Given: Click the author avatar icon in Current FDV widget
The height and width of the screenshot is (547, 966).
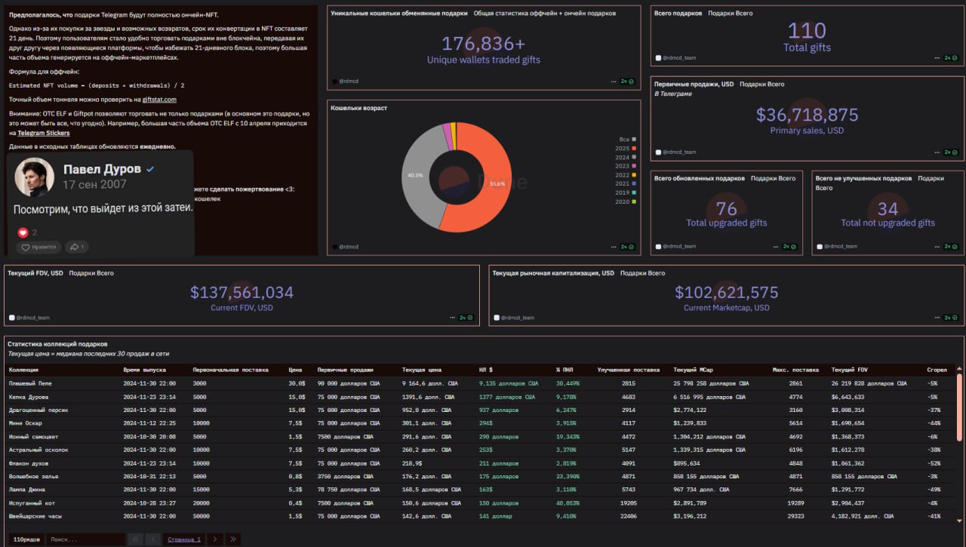Looking at the screenshot, I should pyautogui.click(x=11, y=318).
